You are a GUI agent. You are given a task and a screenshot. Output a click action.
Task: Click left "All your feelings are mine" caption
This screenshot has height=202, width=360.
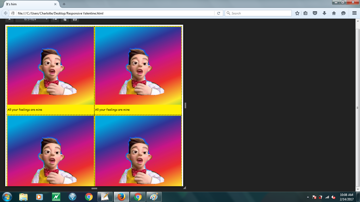(25, 110)
